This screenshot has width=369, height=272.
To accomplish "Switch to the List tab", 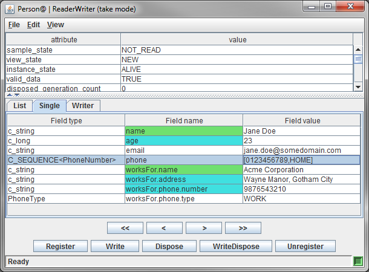I will click(x=20, y=106).
